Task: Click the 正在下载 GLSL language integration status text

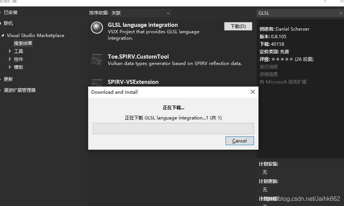Action: pos(173,118)
